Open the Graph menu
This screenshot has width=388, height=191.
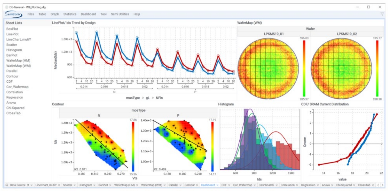54,14
